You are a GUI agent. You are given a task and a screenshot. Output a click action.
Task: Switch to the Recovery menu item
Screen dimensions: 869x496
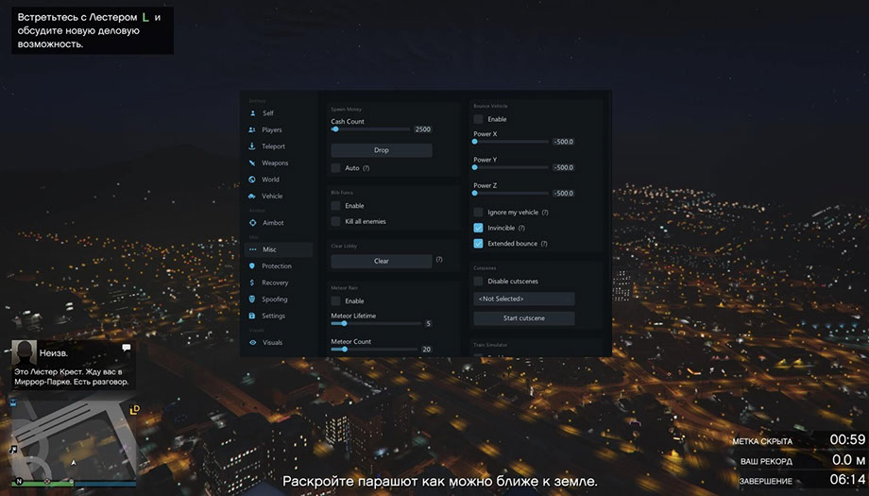point(275,282)
